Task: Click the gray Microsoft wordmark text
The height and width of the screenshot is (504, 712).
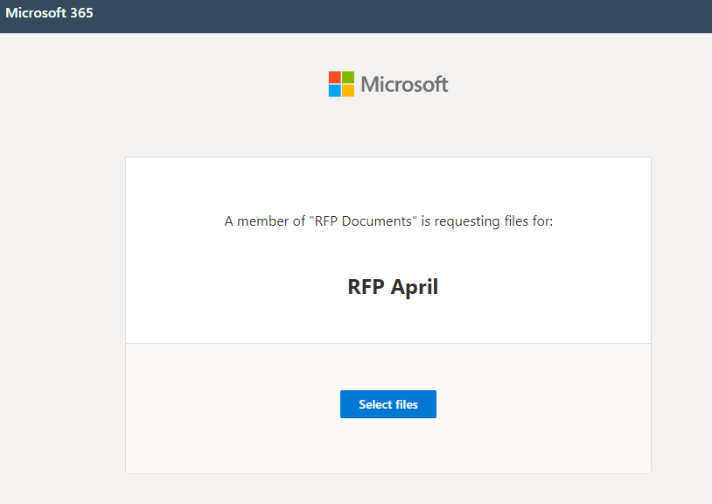Action: pyautogui.click(x=404, y=84)
